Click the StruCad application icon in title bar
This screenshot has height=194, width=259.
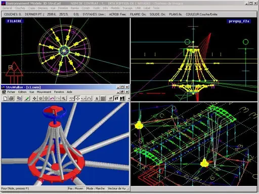coord(3,3)
